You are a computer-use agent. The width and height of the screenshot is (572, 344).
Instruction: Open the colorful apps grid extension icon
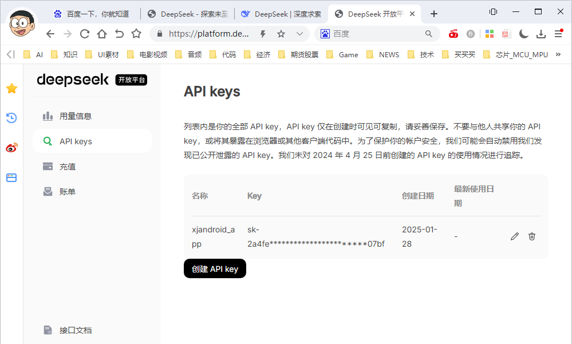490,34
